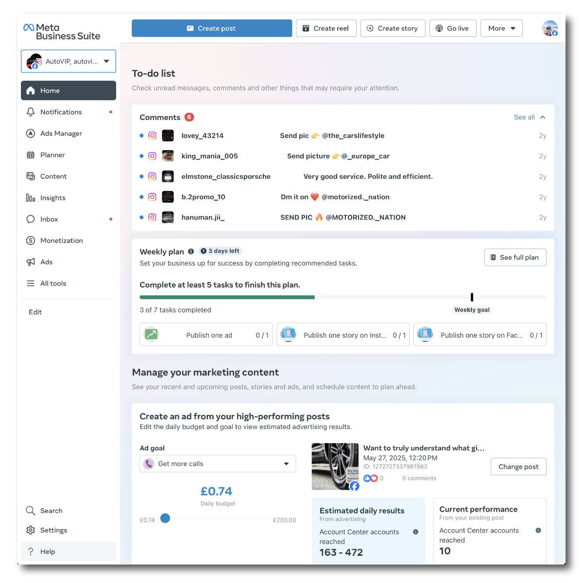Click info icon in Current performance
The height and width of the screenshot is (583, 583).
coord(538,531)
